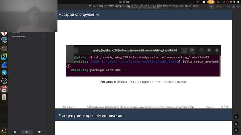Jump to the Рекомендации outline entry
241x135 pixels.
tap(19, 36)
